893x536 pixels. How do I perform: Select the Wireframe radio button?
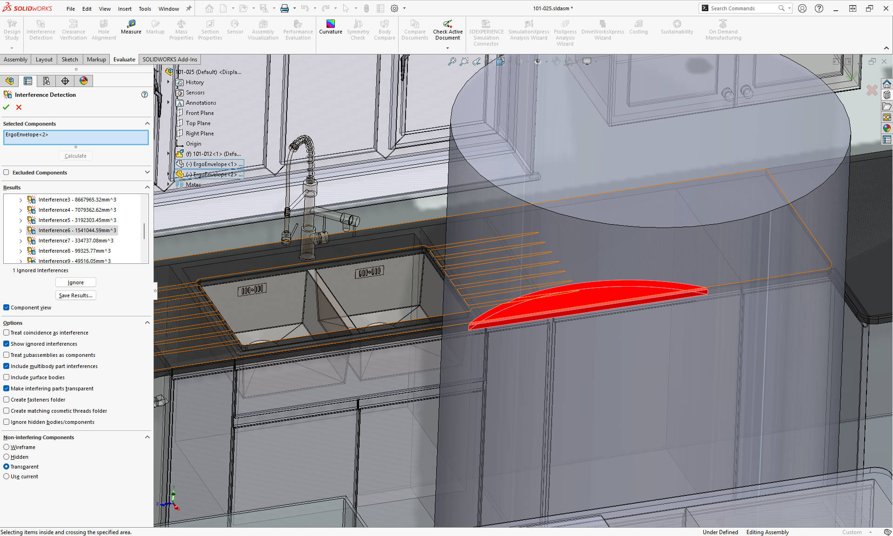tap(7, 447)
